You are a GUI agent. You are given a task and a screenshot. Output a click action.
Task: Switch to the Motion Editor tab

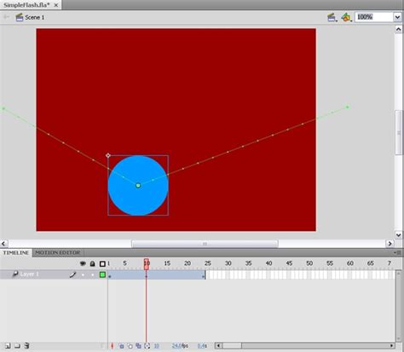58,252
